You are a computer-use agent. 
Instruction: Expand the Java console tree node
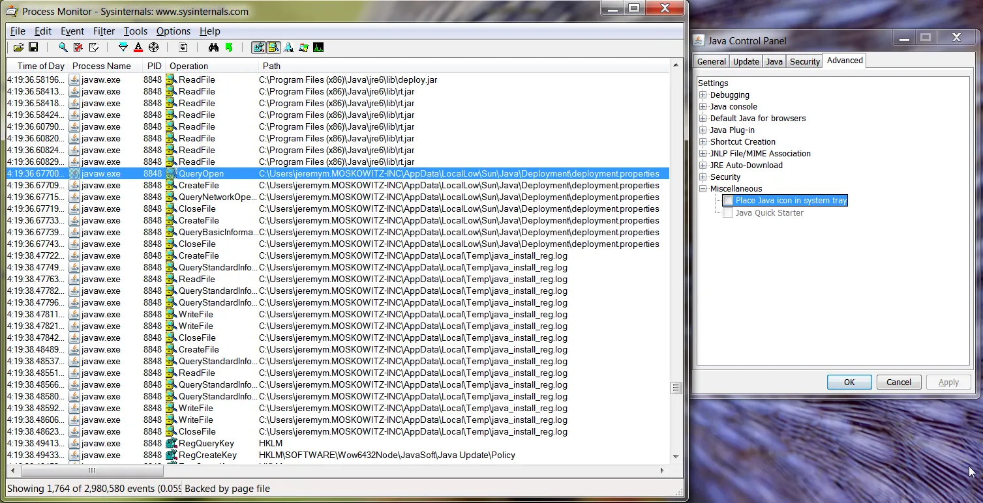[703, 107]
